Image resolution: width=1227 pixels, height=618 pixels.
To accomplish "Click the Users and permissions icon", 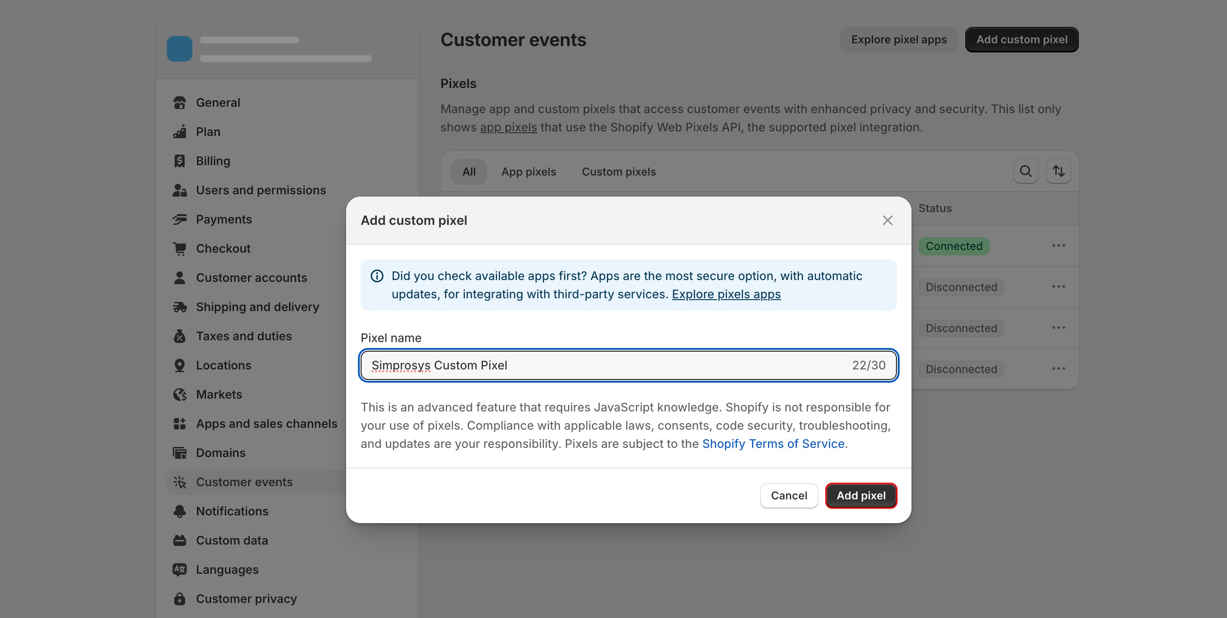I will tap(180, 190).
